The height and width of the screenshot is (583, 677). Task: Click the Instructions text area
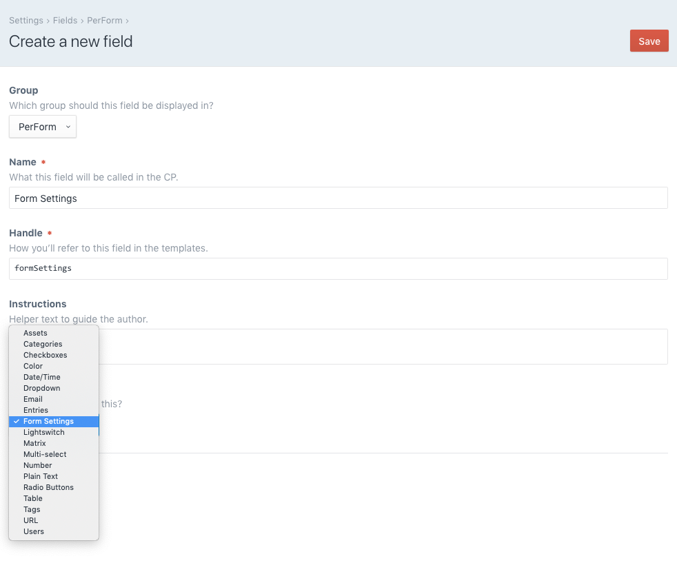point(383,346)
